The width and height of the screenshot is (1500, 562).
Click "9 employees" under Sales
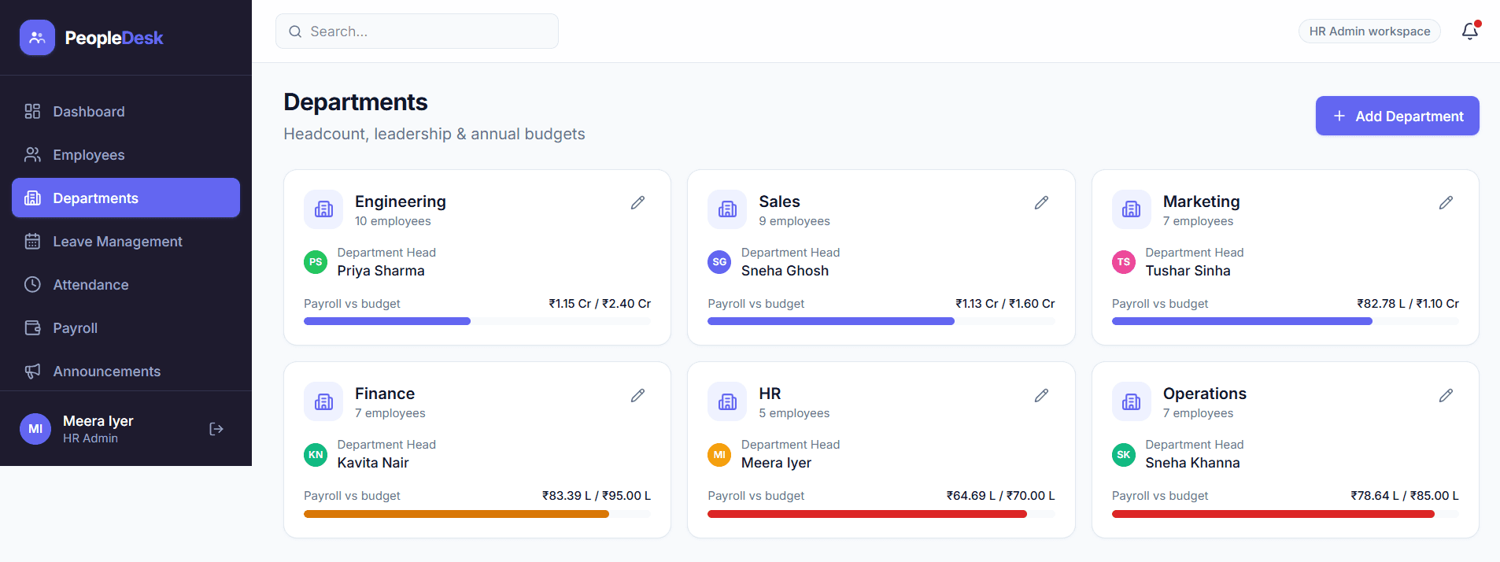(794, 221)
